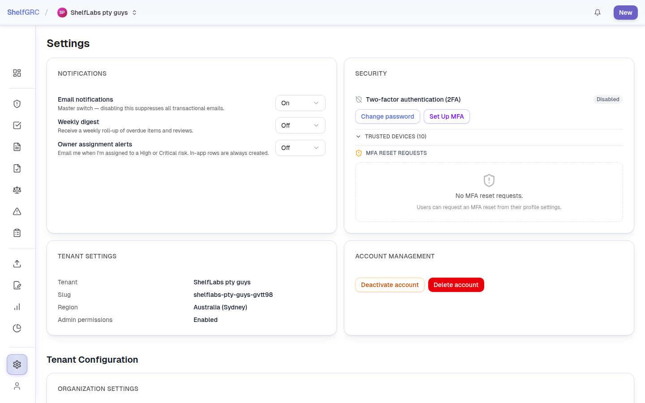Click Deactivate account
645x403 pixels.
tap(390, 285)
